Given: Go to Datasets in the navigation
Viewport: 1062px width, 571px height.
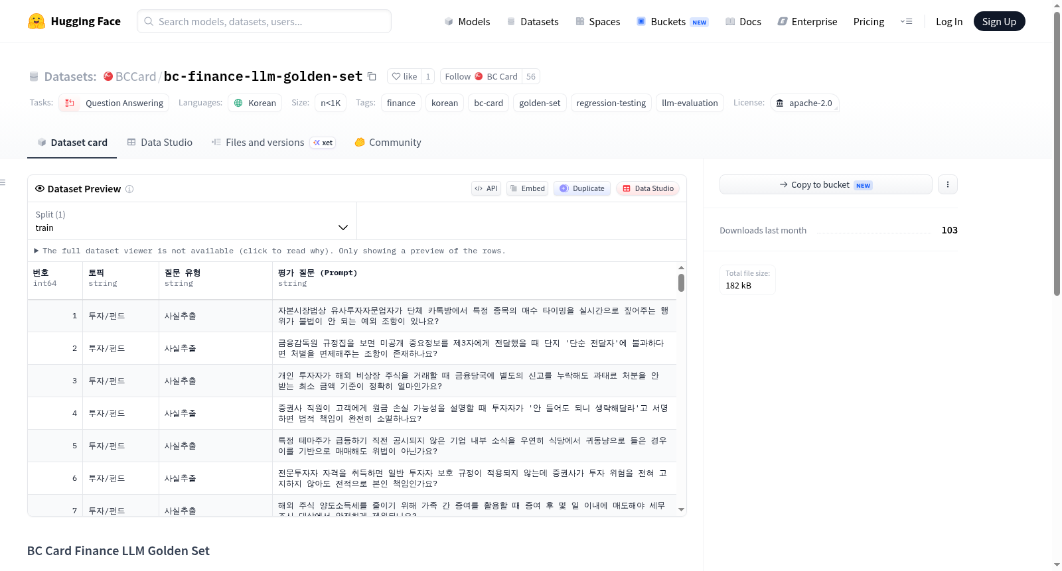Looking at the screenshot, I should [x=532, y=22].
